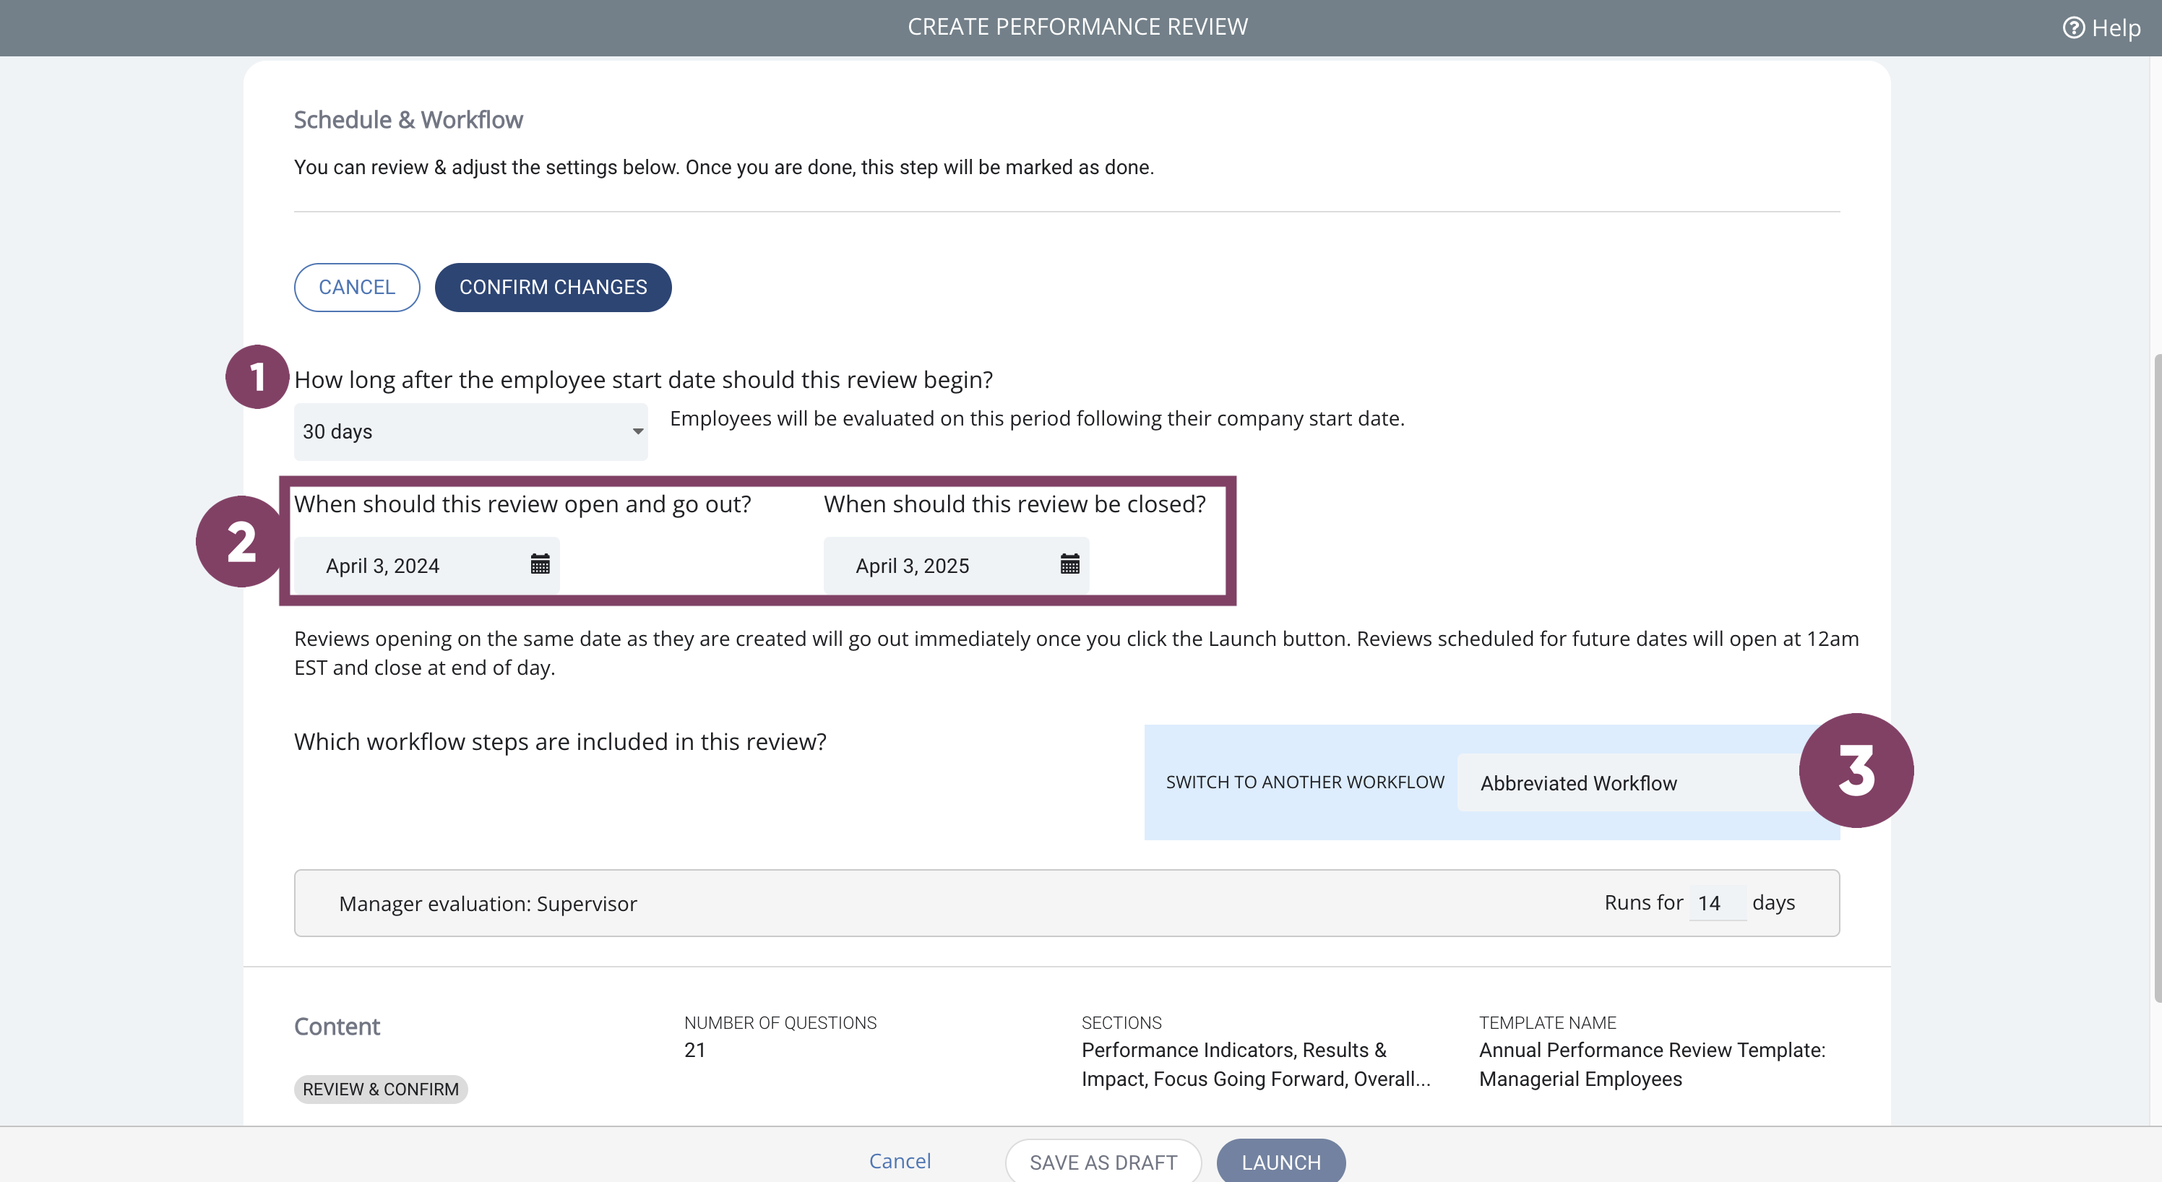2162x1182 pixels.
Task: Click the Schedule & Workflow heading
Action: (408, 120)
